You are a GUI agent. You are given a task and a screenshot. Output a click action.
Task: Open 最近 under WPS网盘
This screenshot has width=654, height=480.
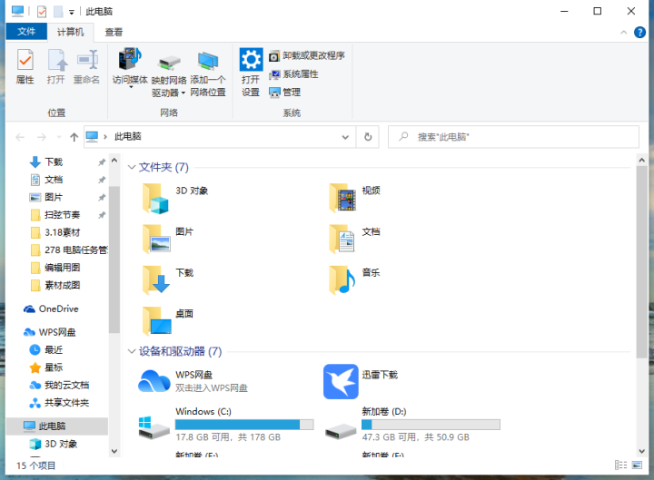(54, 349)
